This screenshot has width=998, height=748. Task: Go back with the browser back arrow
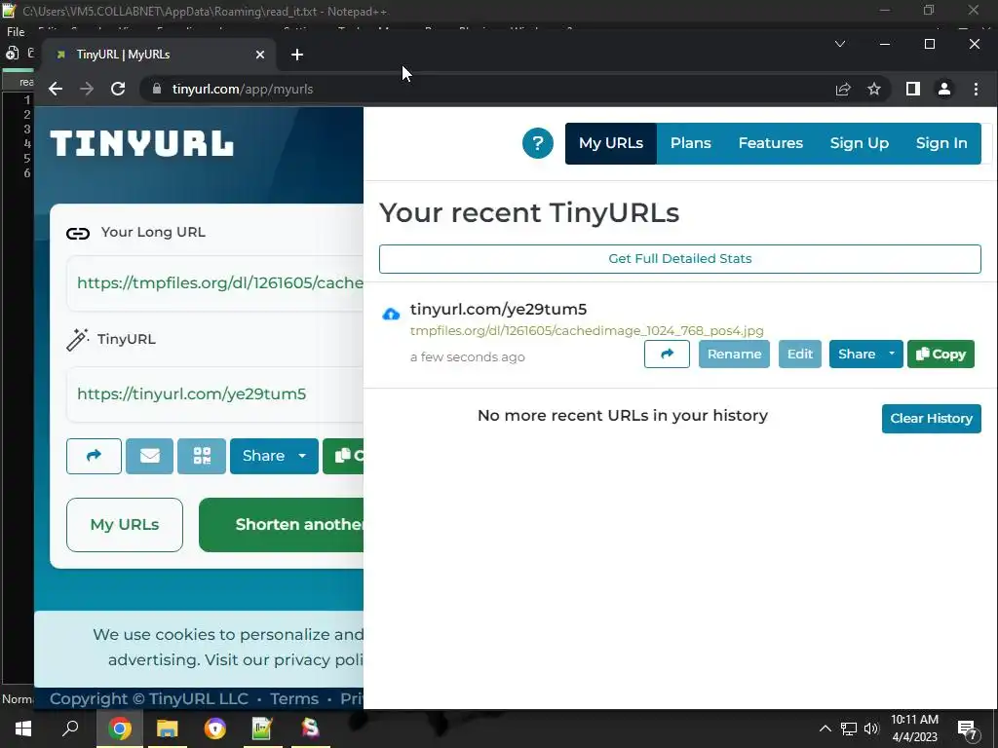click(x=56, y=89)
